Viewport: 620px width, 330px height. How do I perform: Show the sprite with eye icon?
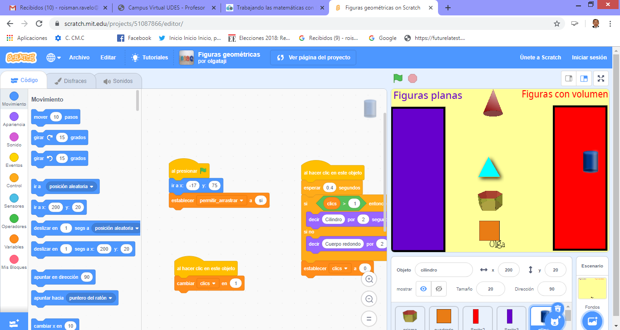click(x=423, y=289)
